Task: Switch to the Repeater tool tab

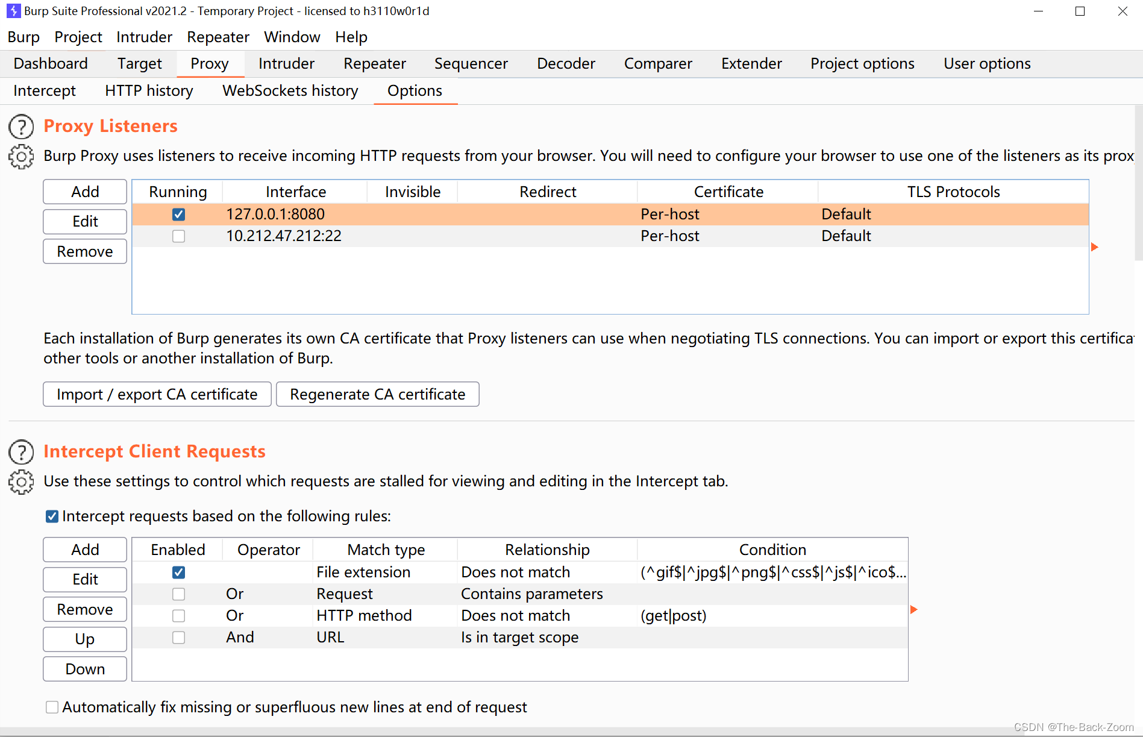Action: [x=375, y=64]
